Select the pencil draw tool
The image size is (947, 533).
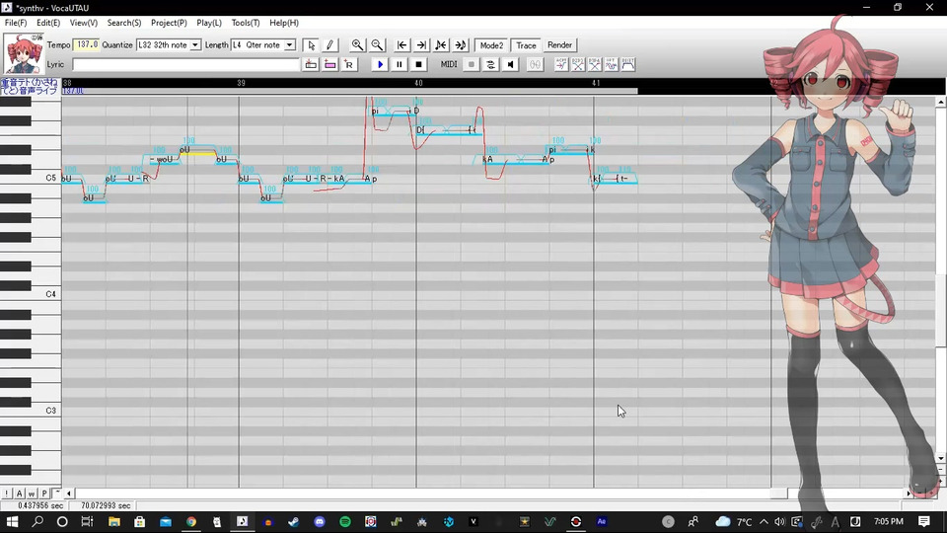click(x=329, y=45)
